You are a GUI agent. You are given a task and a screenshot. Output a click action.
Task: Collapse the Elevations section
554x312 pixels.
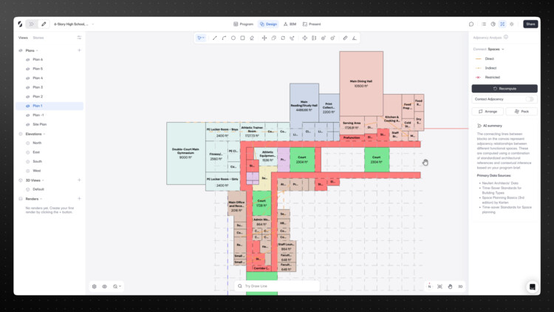pyautogui.click(x=44, y=134)
